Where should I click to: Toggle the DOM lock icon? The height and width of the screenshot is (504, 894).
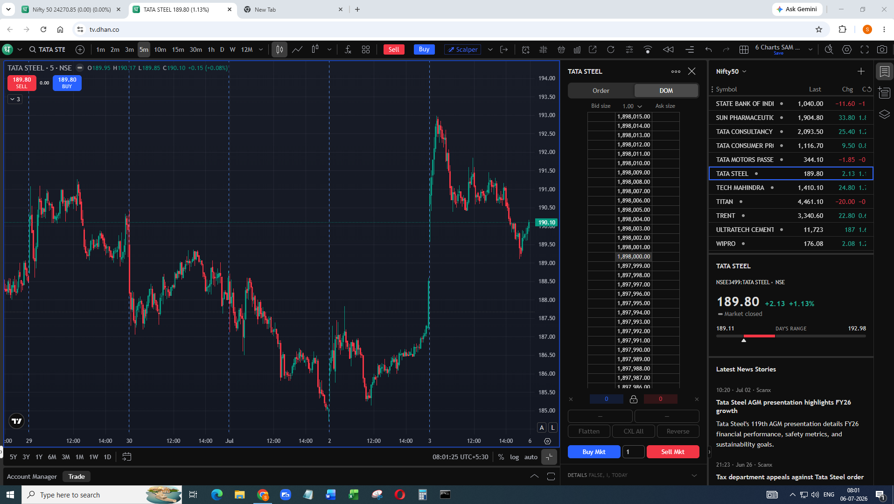[633, 399]
